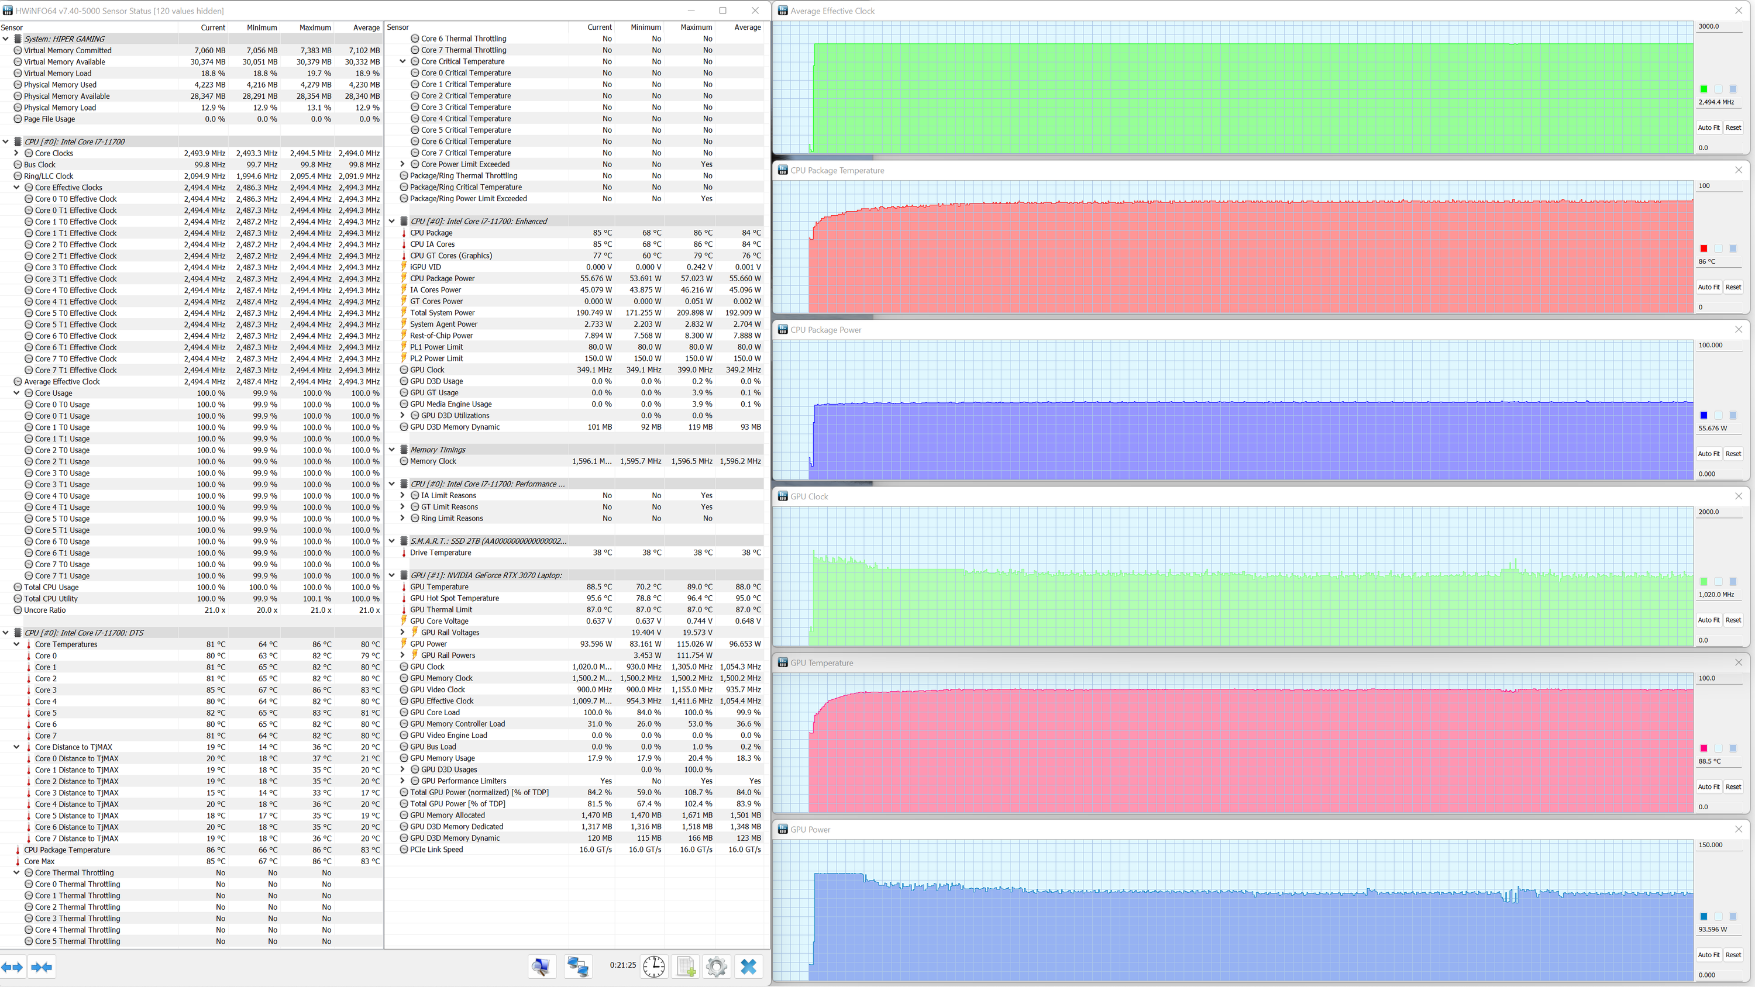Screen dimensions: 1755x987
Task: Click the Maximum column header in left pane
Action: click(315, 27)
